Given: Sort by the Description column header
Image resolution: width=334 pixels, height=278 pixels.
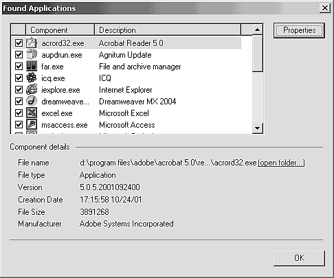Looking at the screenshot, I should (x=168, y=30).
